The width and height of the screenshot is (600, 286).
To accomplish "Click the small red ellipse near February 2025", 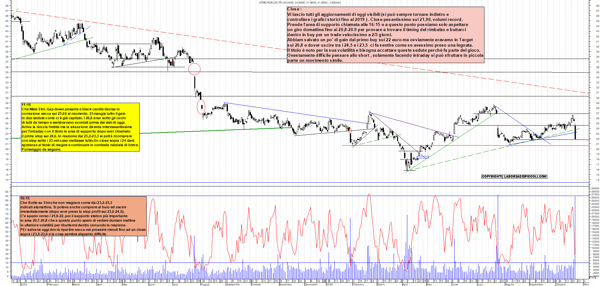I will (350, 129).
